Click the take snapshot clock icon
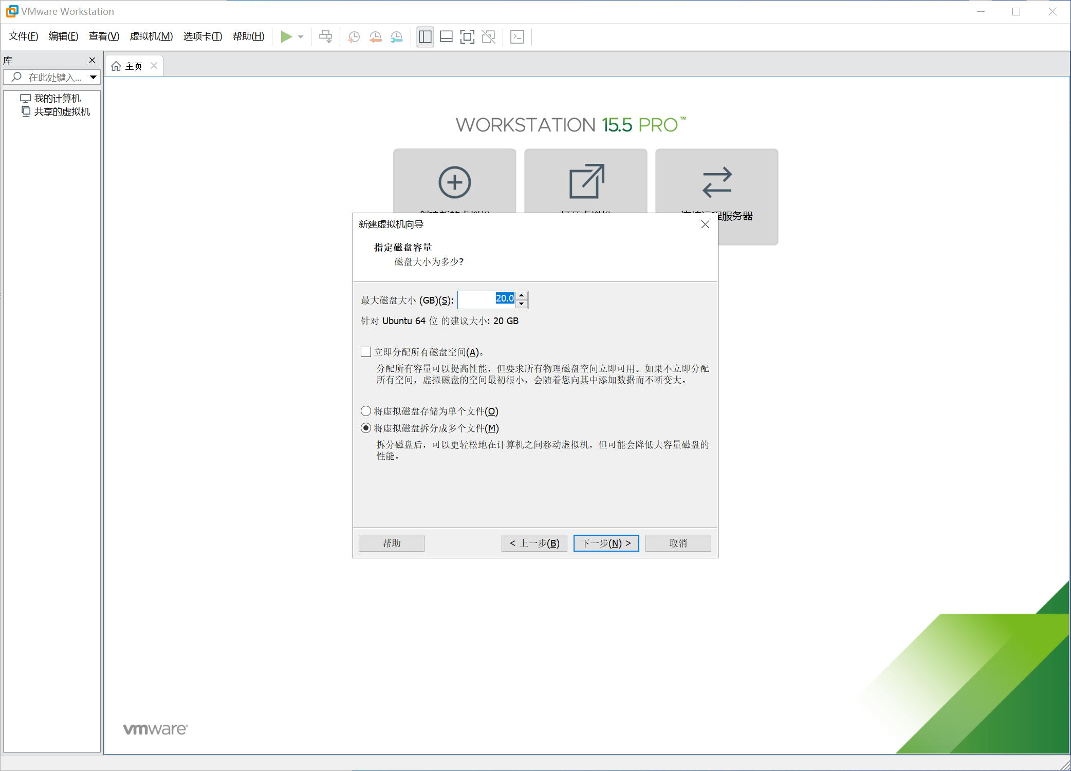The width and height of the screenshot is (1071, 771). pyautogui.click(x=354, y=37)
